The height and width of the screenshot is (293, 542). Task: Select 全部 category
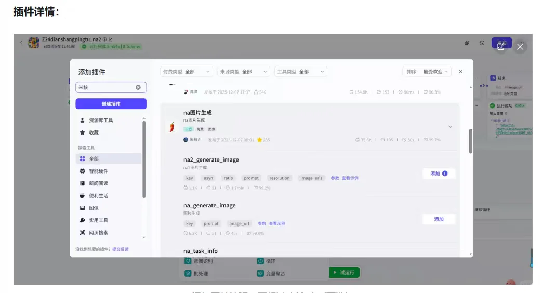(x=109, y=158)
